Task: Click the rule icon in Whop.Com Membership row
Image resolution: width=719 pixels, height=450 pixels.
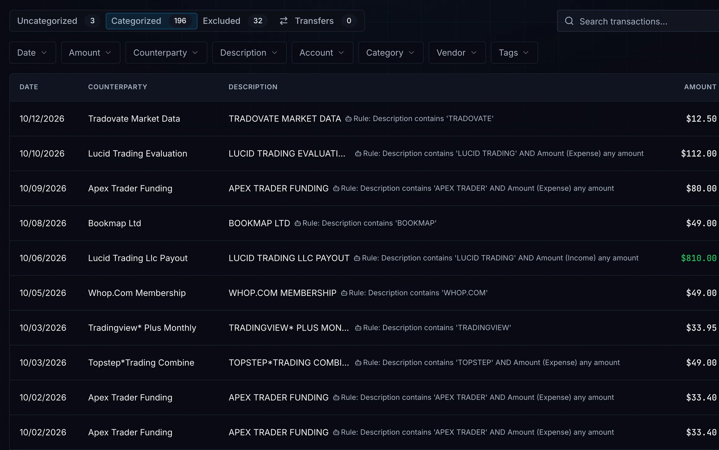Action: pyautogui.click(x=344, y=293)
